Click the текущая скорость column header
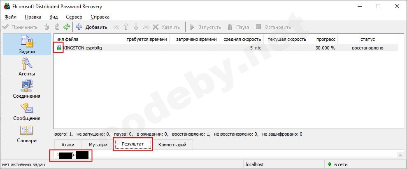 (286, 39)
